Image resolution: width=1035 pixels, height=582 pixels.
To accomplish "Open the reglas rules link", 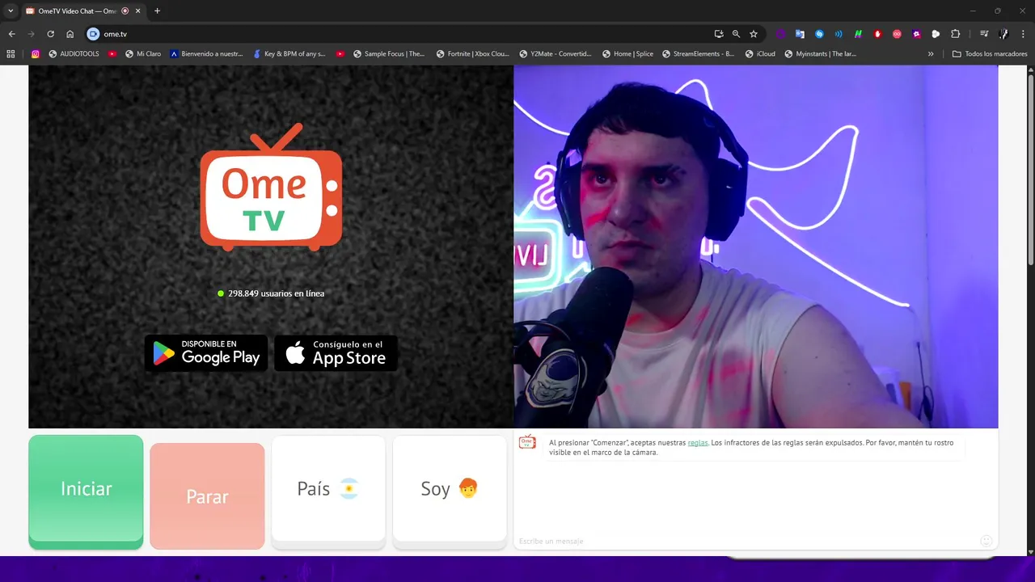I will [x=698, y=443].
